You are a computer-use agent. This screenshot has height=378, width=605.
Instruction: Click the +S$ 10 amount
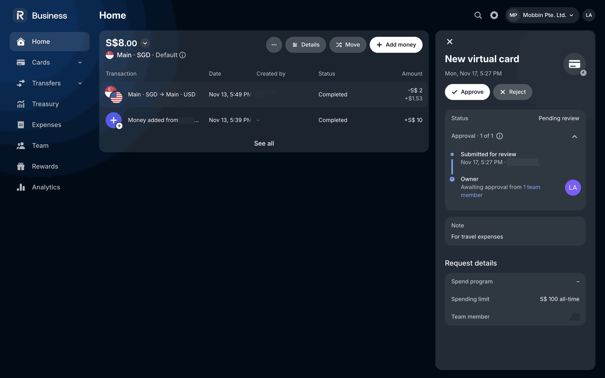[413, 120]
